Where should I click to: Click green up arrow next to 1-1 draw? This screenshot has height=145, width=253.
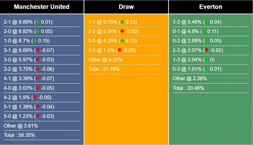[122, 22]
